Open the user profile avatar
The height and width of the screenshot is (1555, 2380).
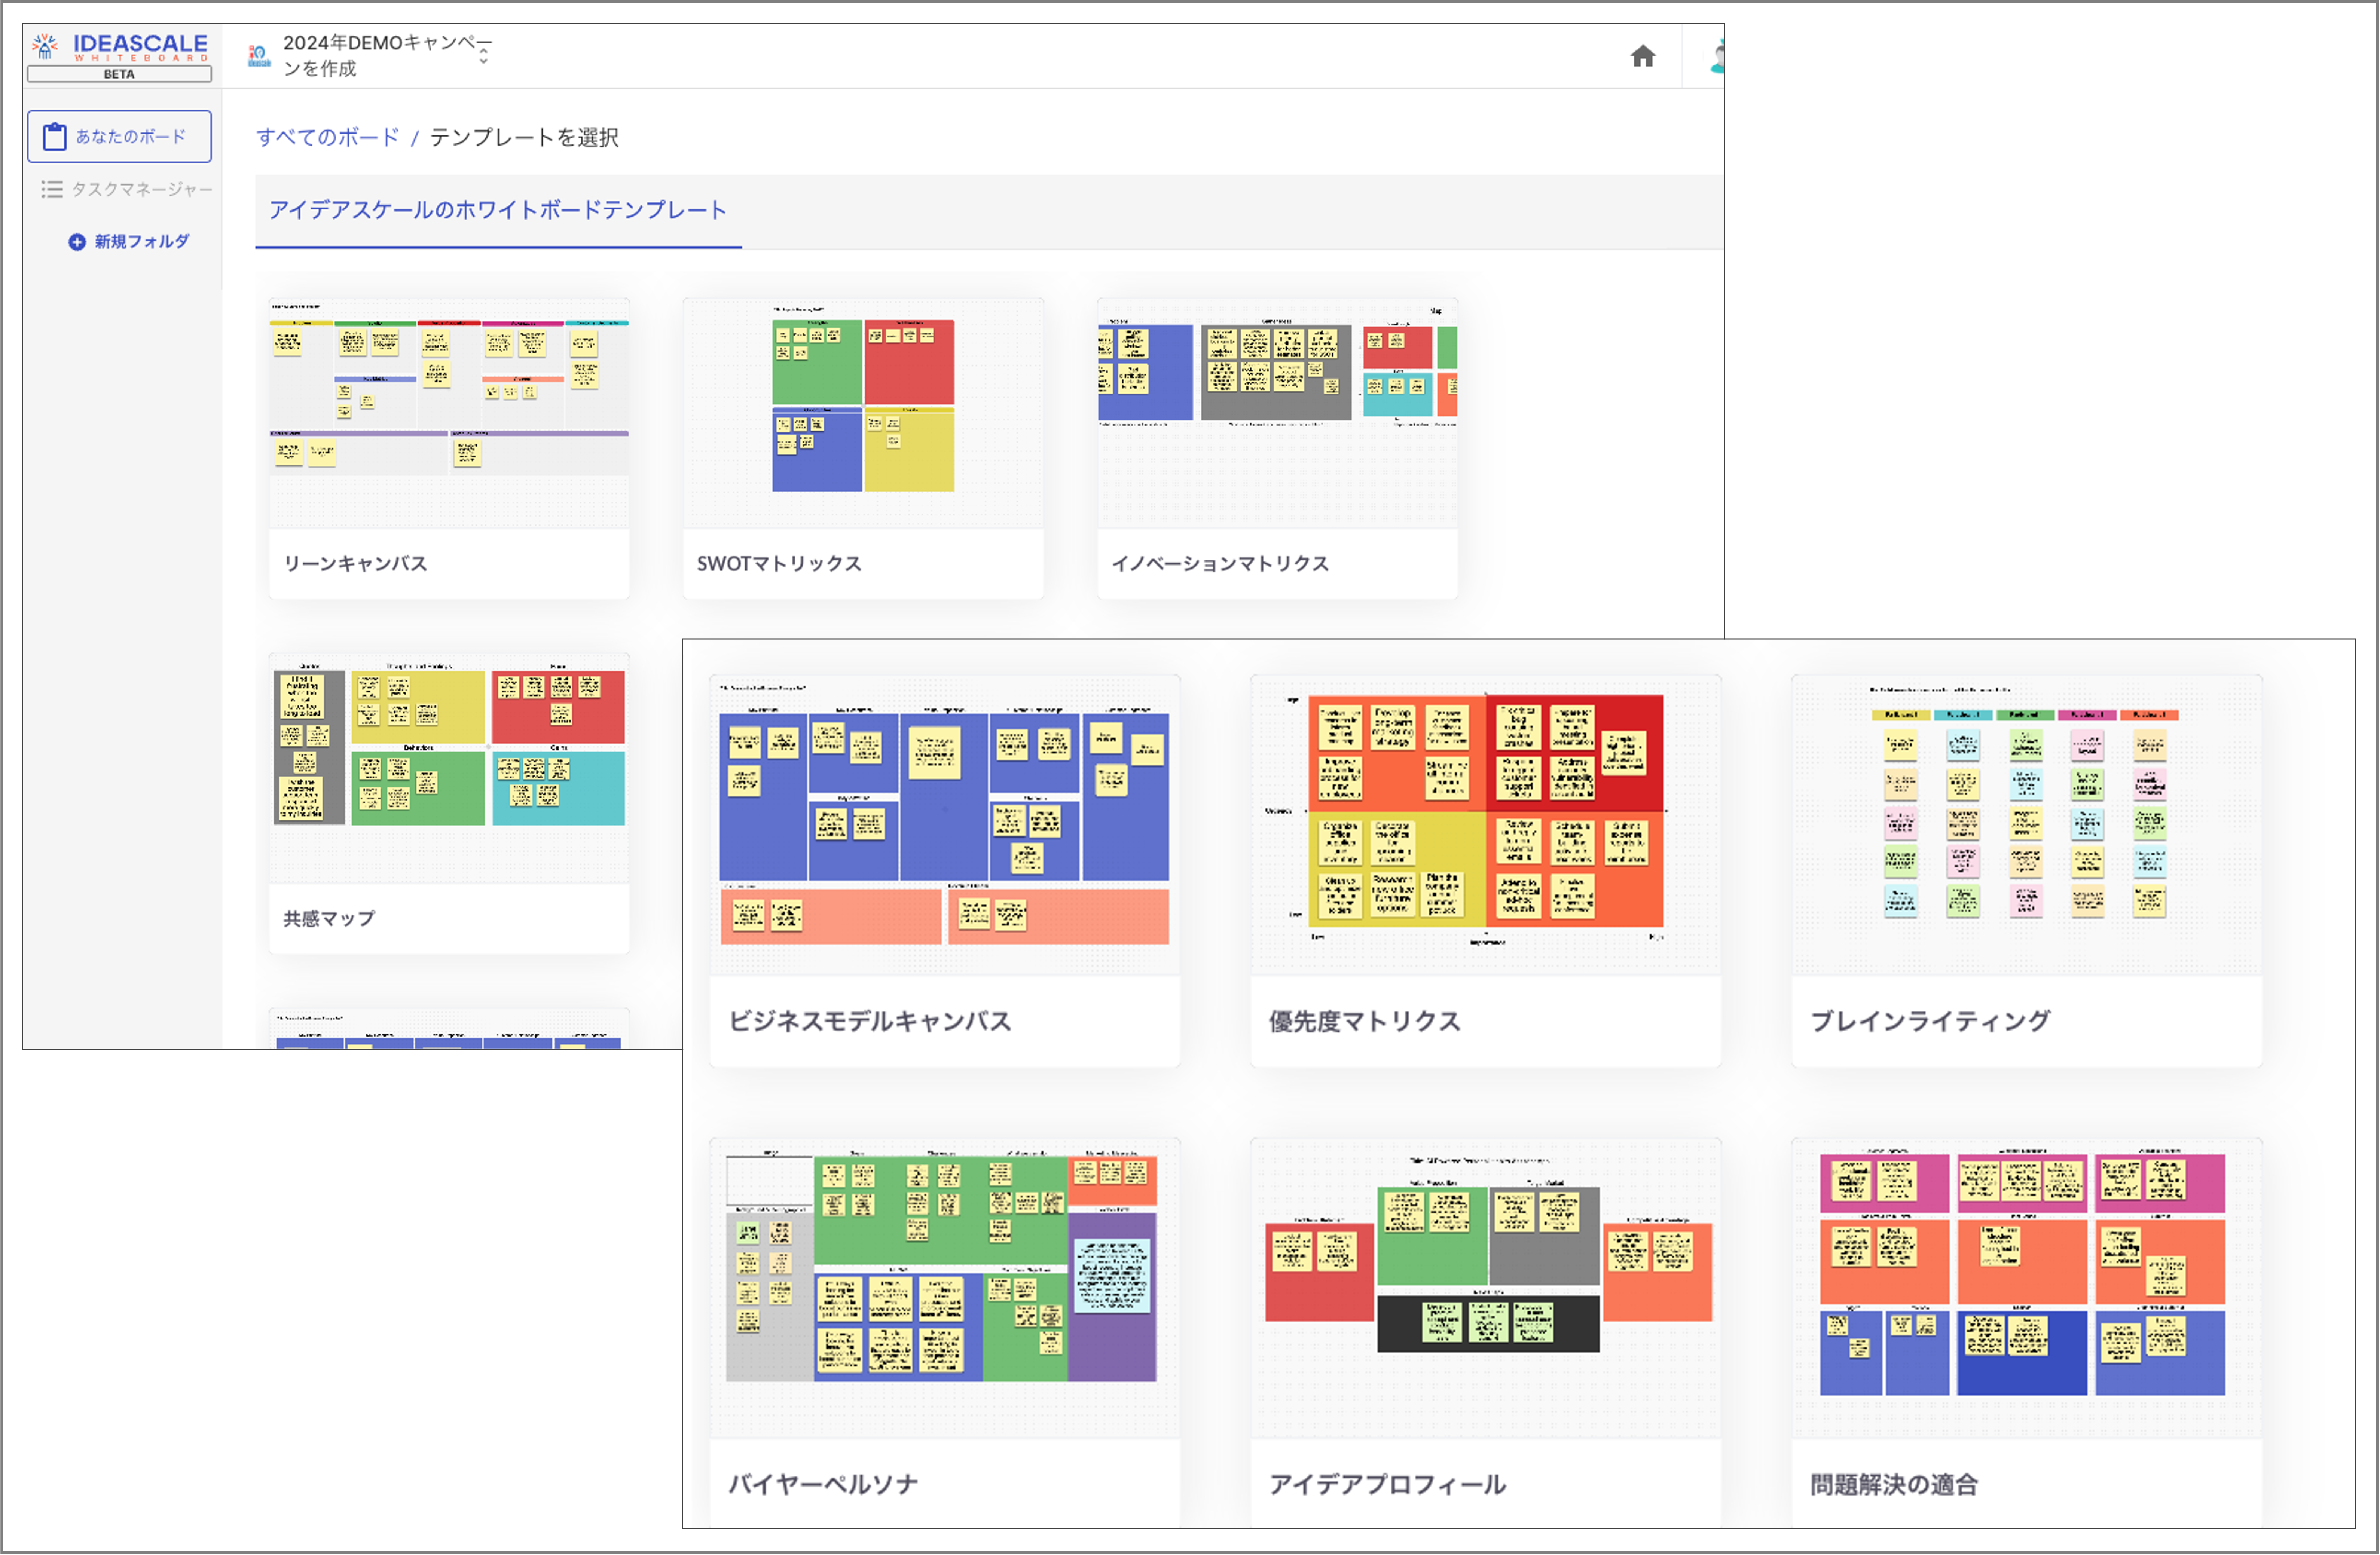point(1717,56)
